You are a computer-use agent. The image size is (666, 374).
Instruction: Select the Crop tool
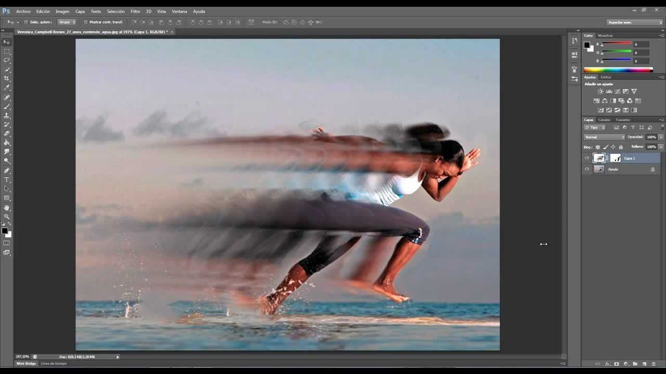[7, 78]
